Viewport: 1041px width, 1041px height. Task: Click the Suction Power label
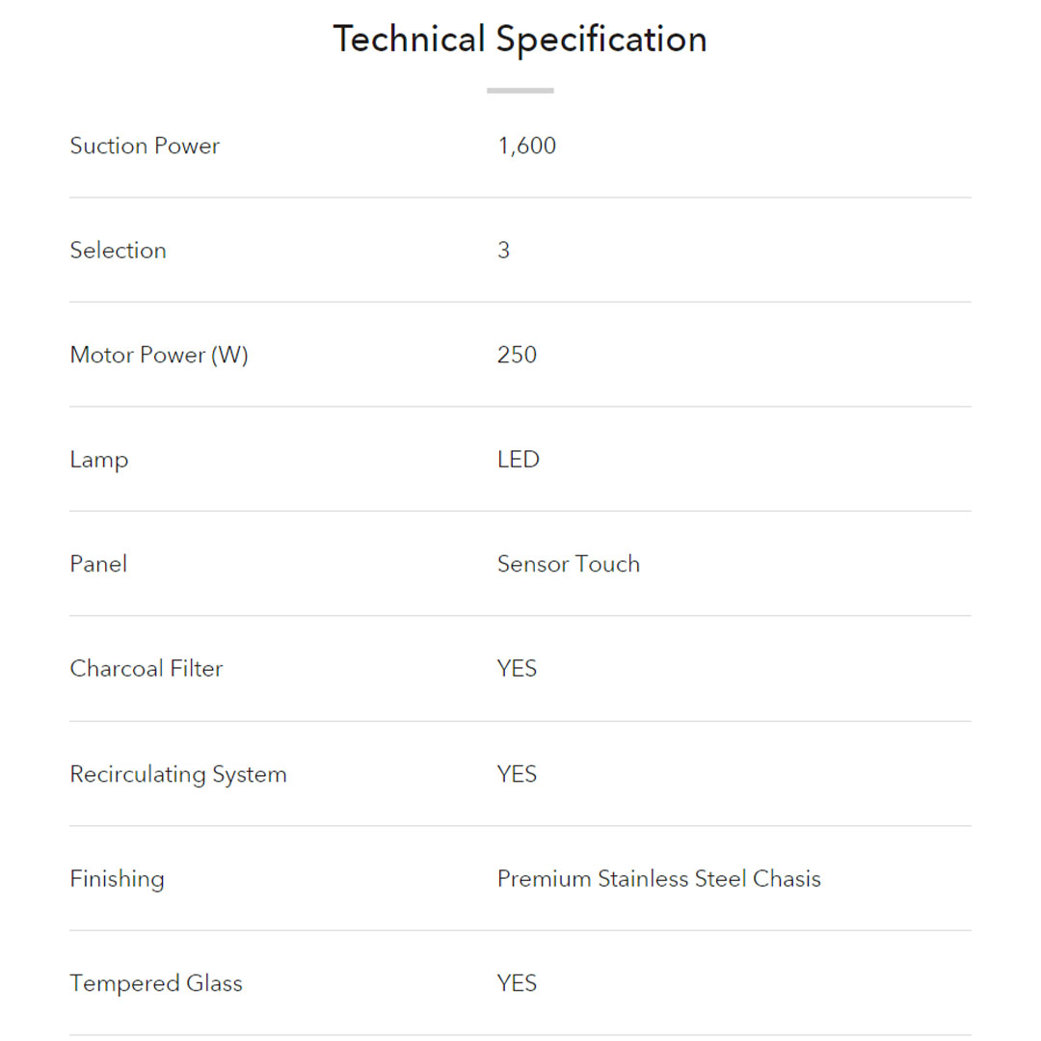pyautogui.click(x=145, y=146)
